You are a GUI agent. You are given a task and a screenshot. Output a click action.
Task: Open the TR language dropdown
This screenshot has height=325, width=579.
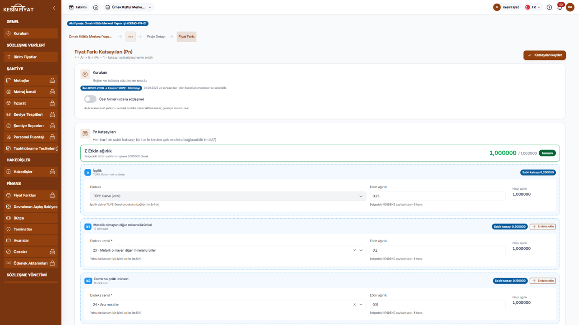coord(533,7)
